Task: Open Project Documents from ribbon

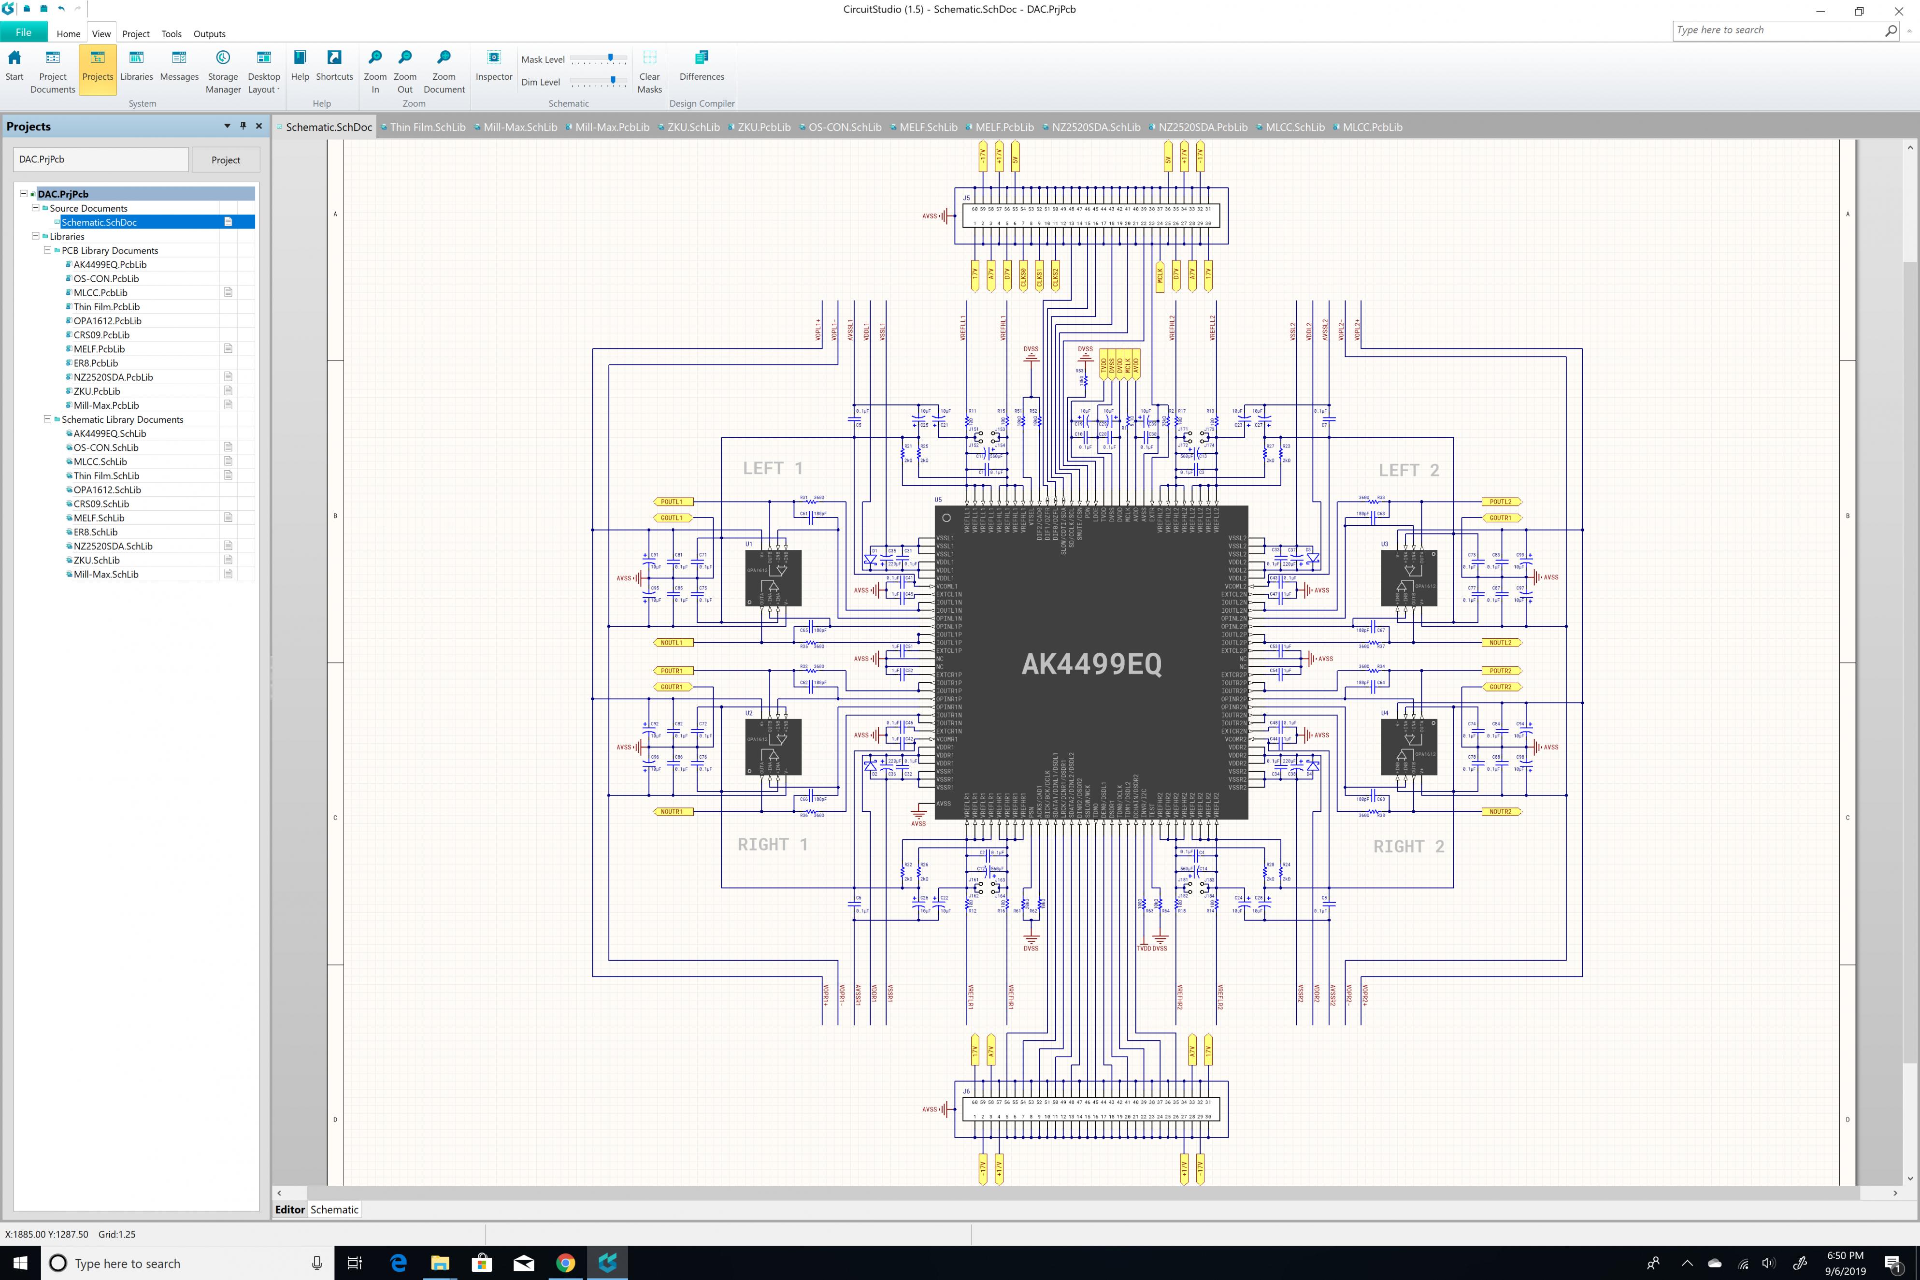Action: click(52, 72)
